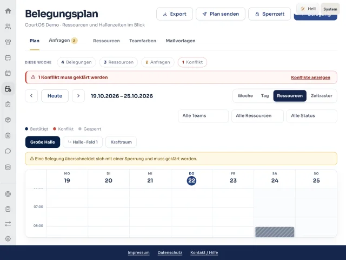The image size is (346, 260).
Task: Click the Bestätigt legend entry
Action: pyautogui.click(x=37, y=129)
